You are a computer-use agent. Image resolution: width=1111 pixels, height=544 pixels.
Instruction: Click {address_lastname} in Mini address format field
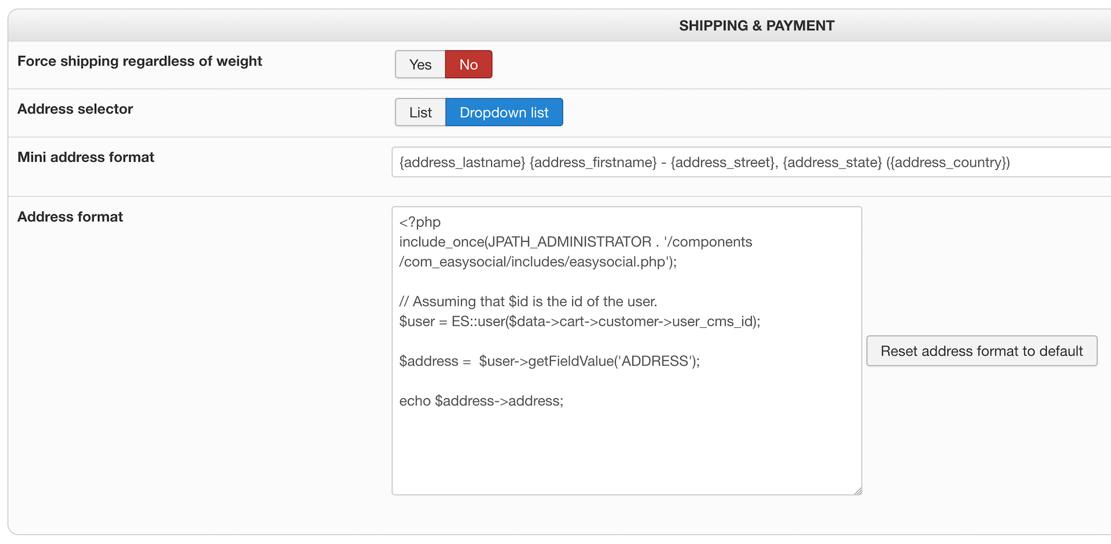[x=462, y=162]
